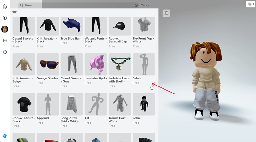The image size is (256, 142).
Task: Open the Roblox Studio icon at sidebar bottom
Action: [5, 136]
